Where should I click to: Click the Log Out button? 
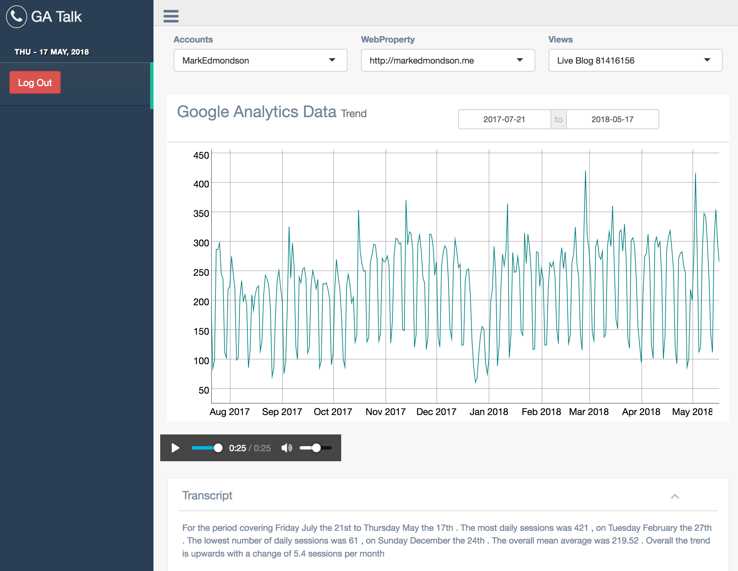pyautogui.click(x=35, y=82)
